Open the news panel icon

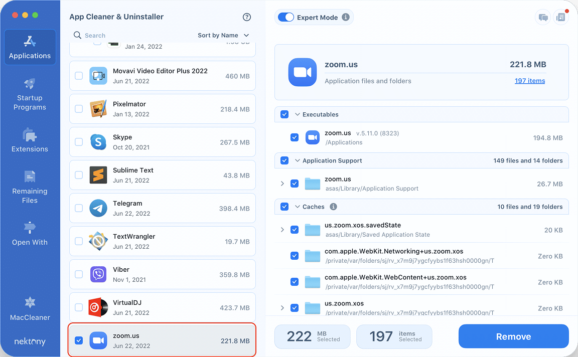pos(560,18)
